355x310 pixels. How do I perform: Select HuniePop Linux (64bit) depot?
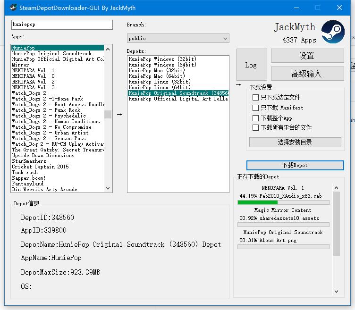click(x=178, y=87)
